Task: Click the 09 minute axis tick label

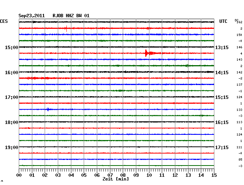Action: [x=136, y=175]
